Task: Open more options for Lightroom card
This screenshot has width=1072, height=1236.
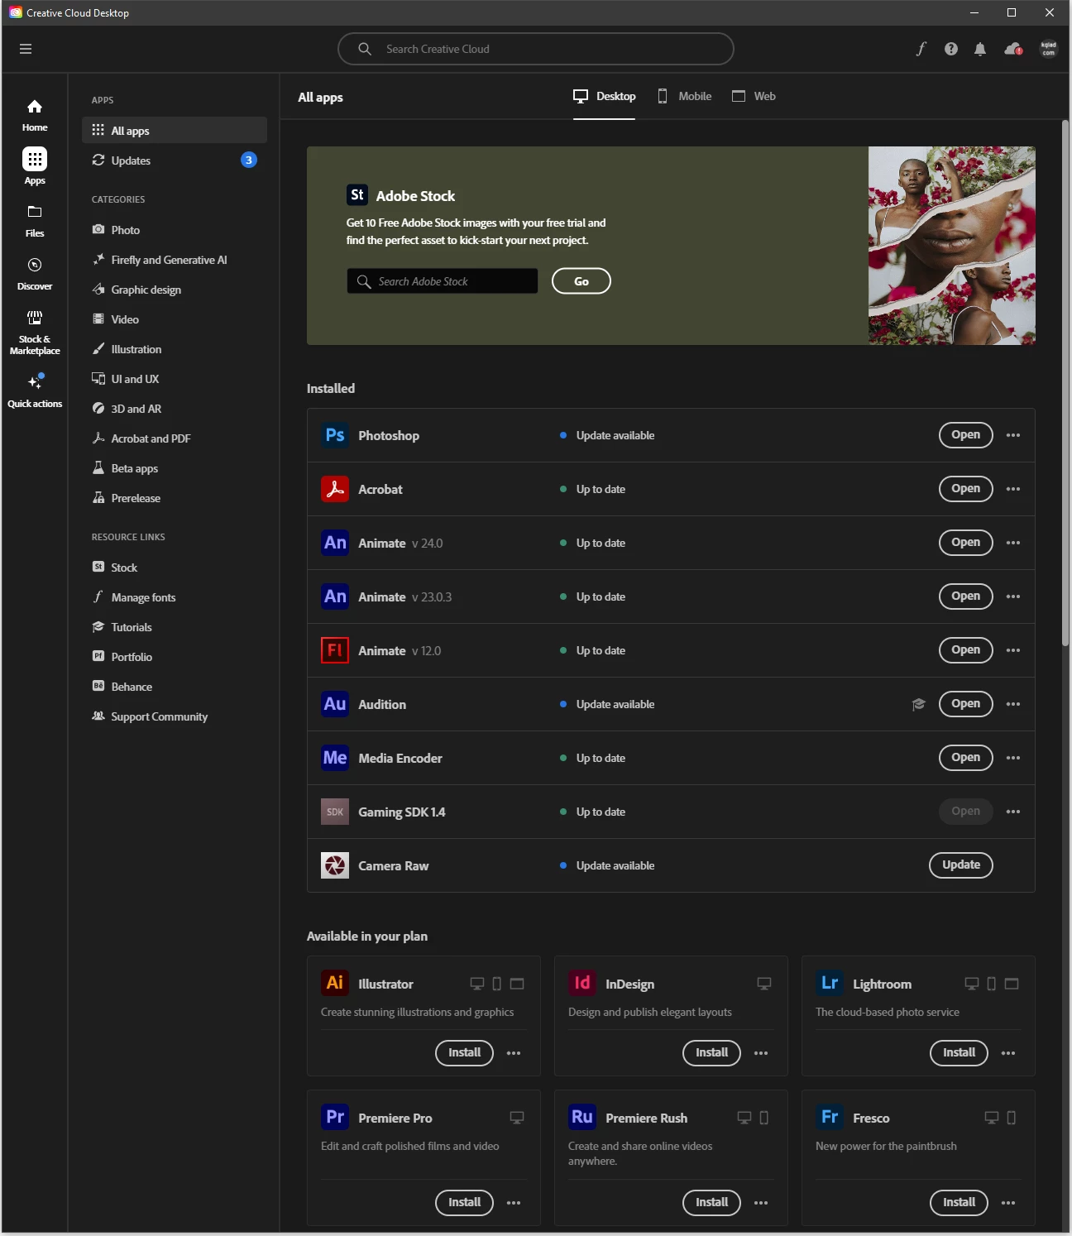Action: (x=1008, y=1053)
